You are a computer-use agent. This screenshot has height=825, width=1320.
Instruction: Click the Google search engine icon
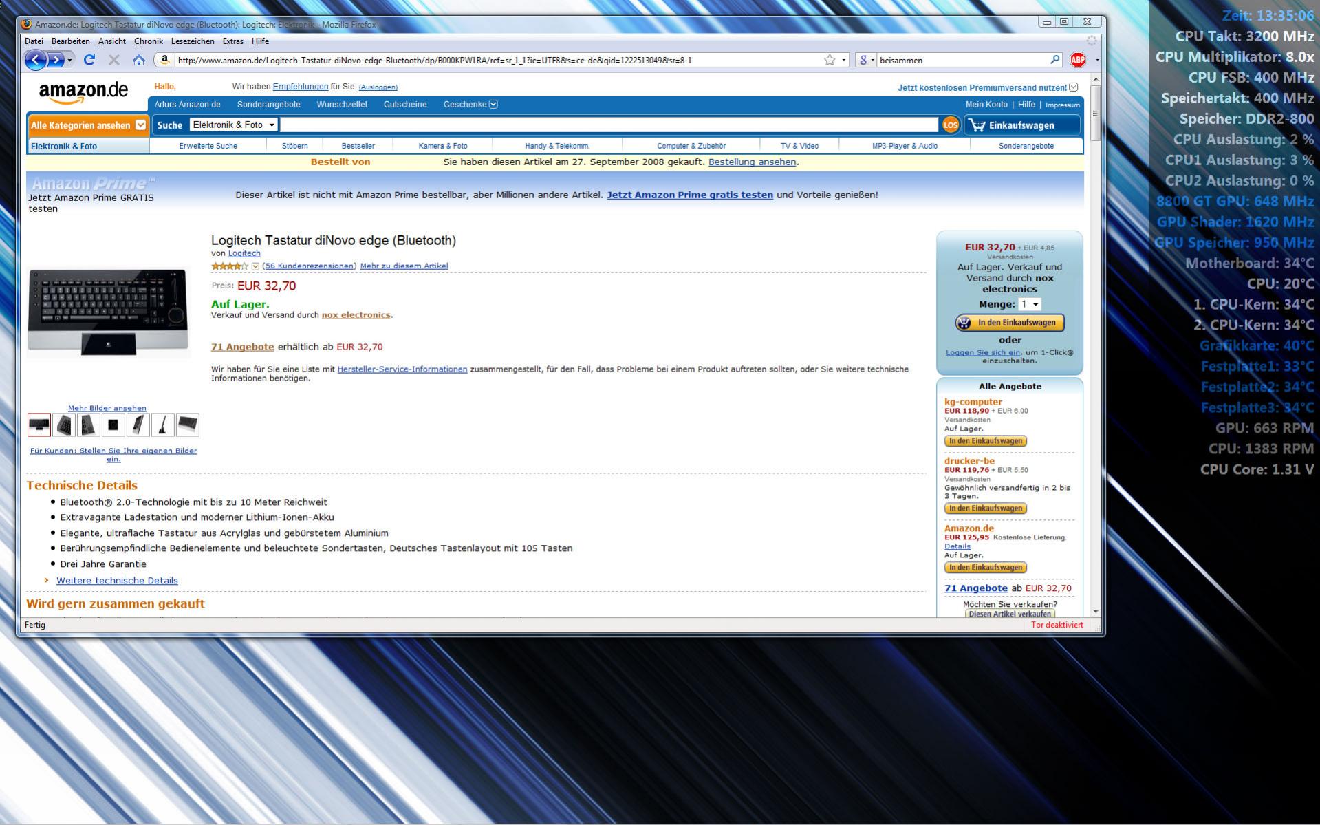[863, 60]
